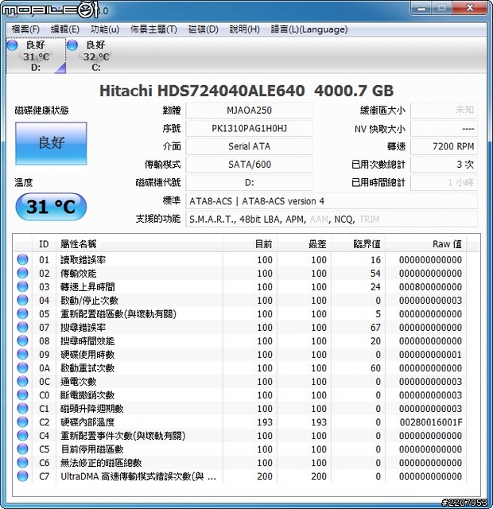Click the status orb for C7 UltraDMA row

pos(22,476)
